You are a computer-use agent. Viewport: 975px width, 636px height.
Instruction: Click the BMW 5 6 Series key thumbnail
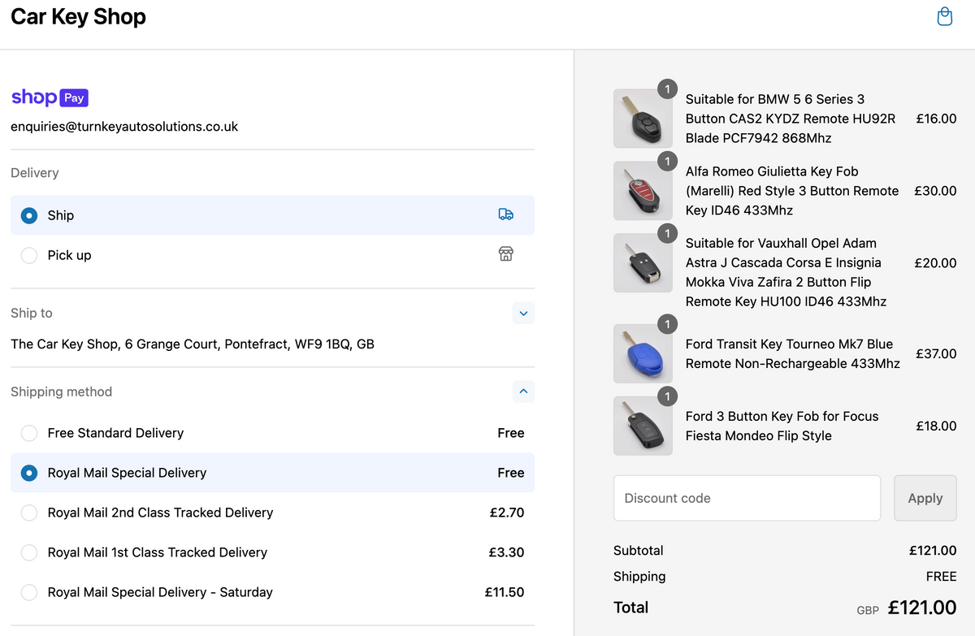pos(643,119)
